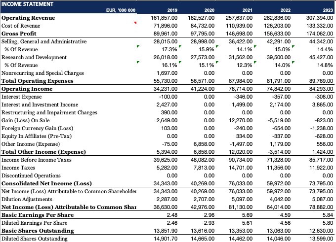
Task: Select Total Operating Expenses row label
Action: pyautogui.click(x=38, y=81)
